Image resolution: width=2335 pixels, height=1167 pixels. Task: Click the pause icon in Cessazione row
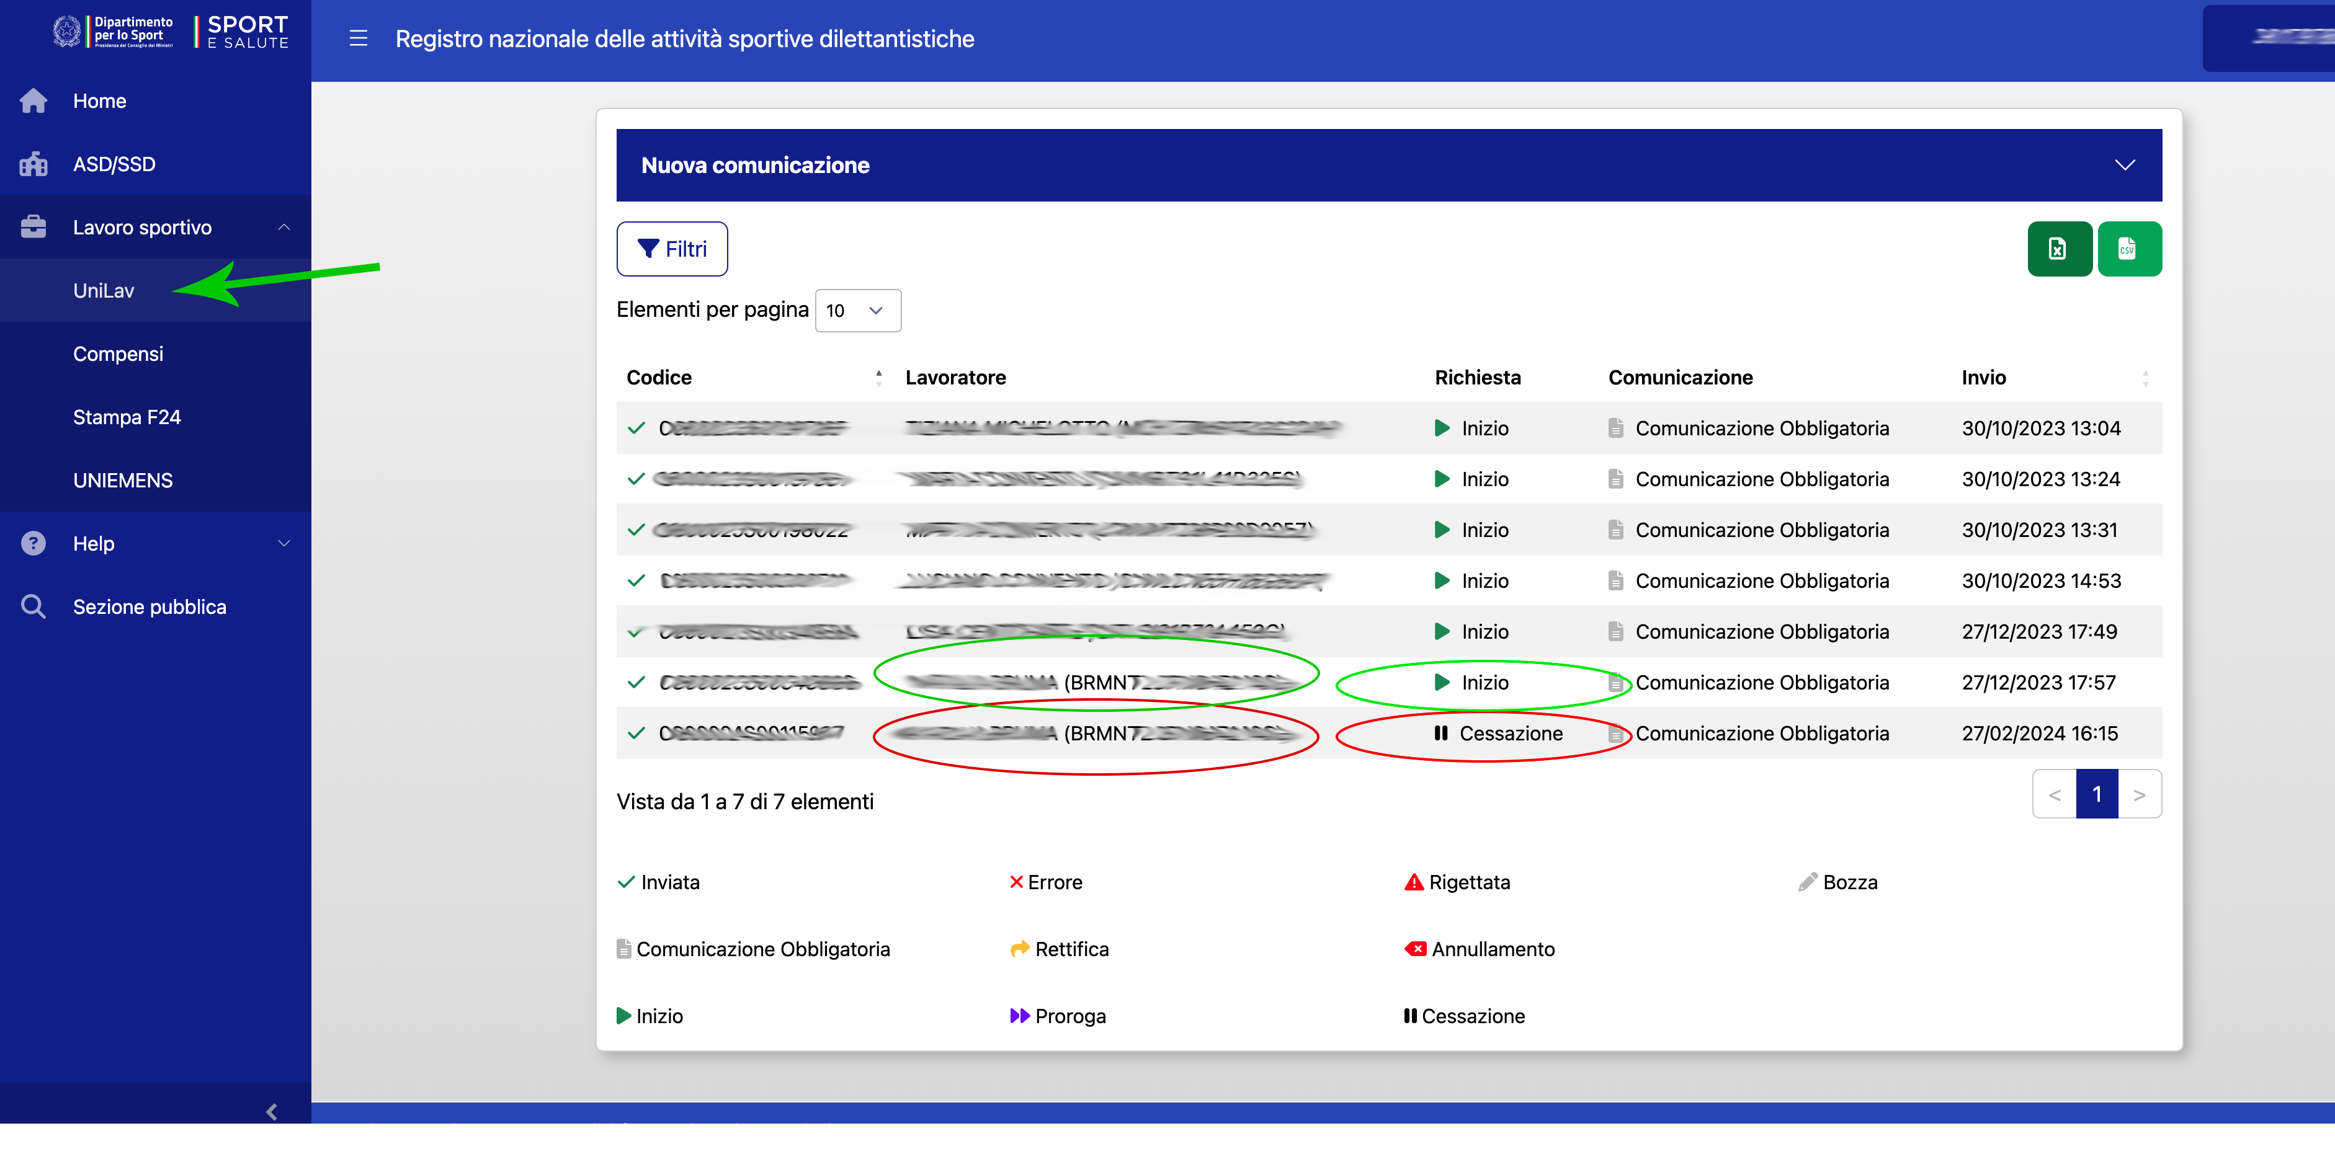click(1440, 733)
